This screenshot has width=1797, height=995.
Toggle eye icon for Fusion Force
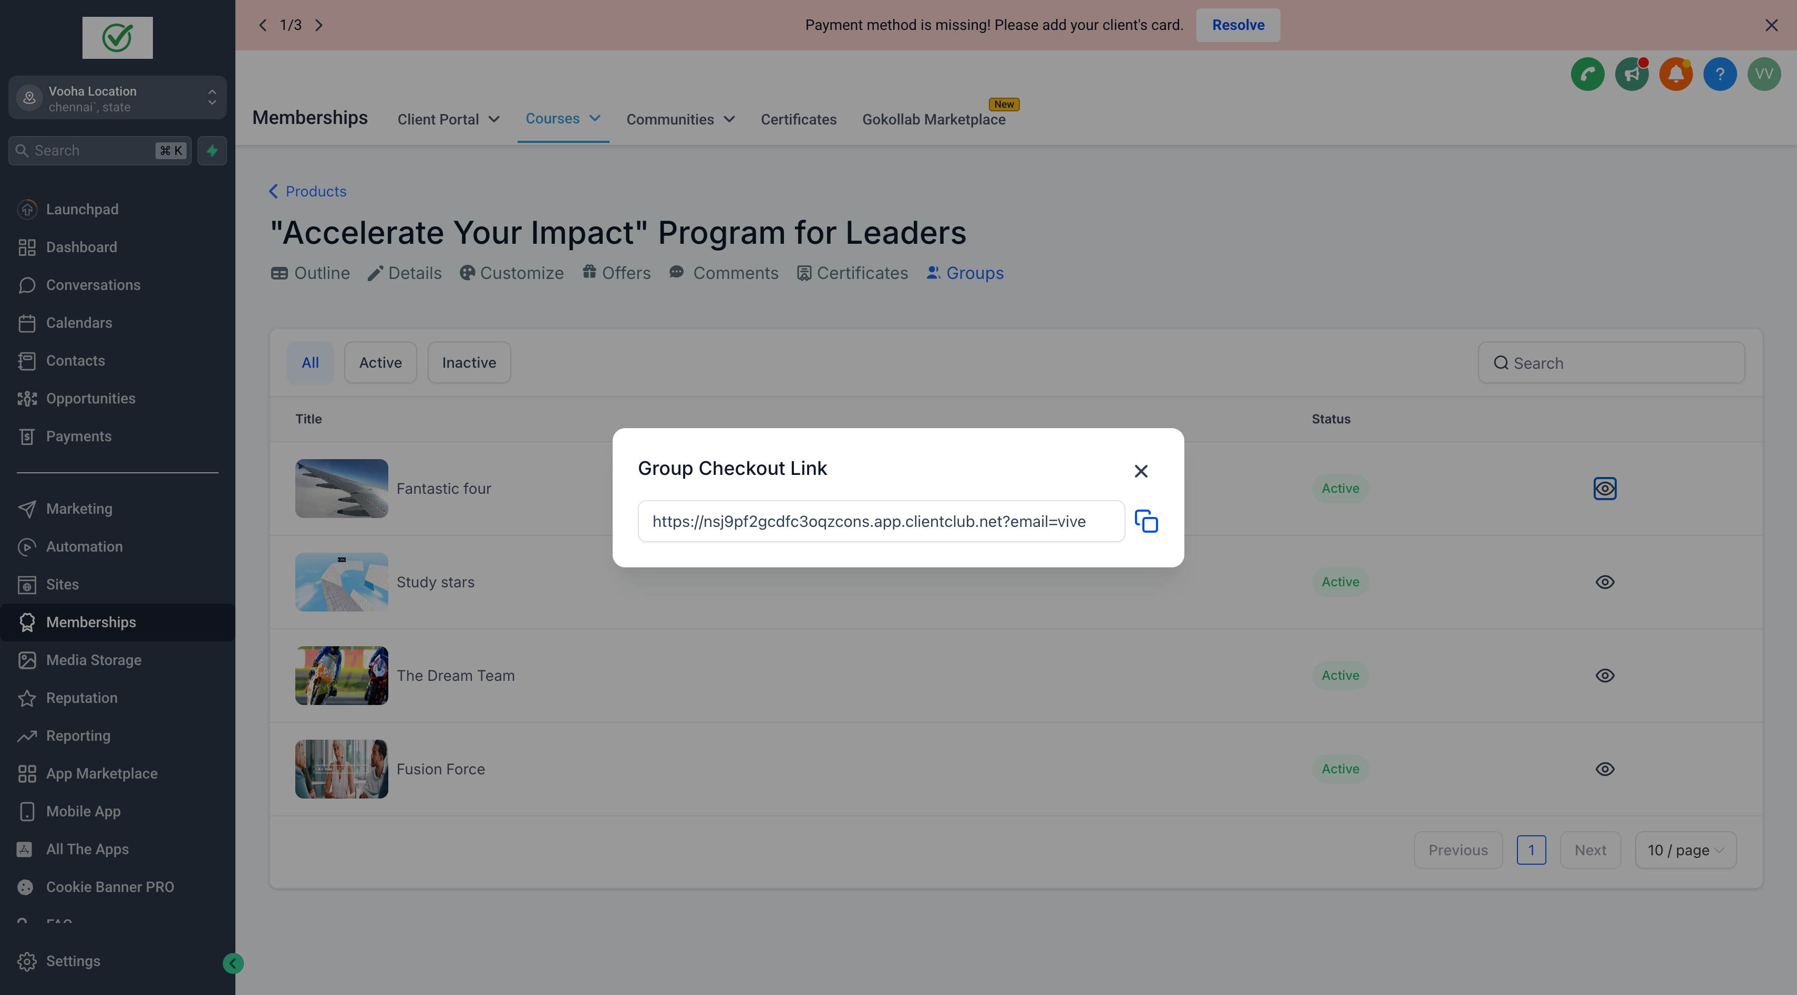coord(1605,769)
